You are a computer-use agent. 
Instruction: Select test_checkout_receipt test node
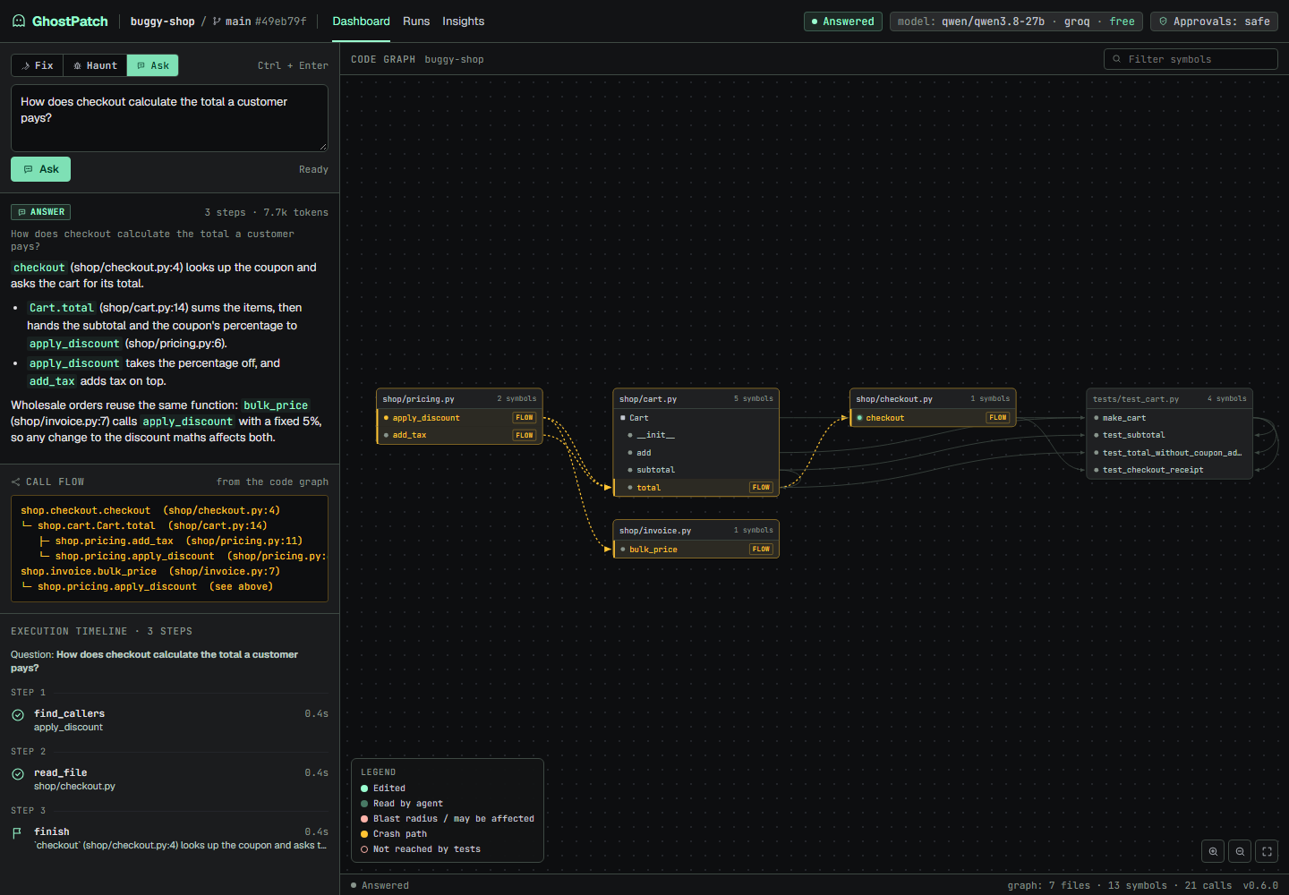[1169, 470]
